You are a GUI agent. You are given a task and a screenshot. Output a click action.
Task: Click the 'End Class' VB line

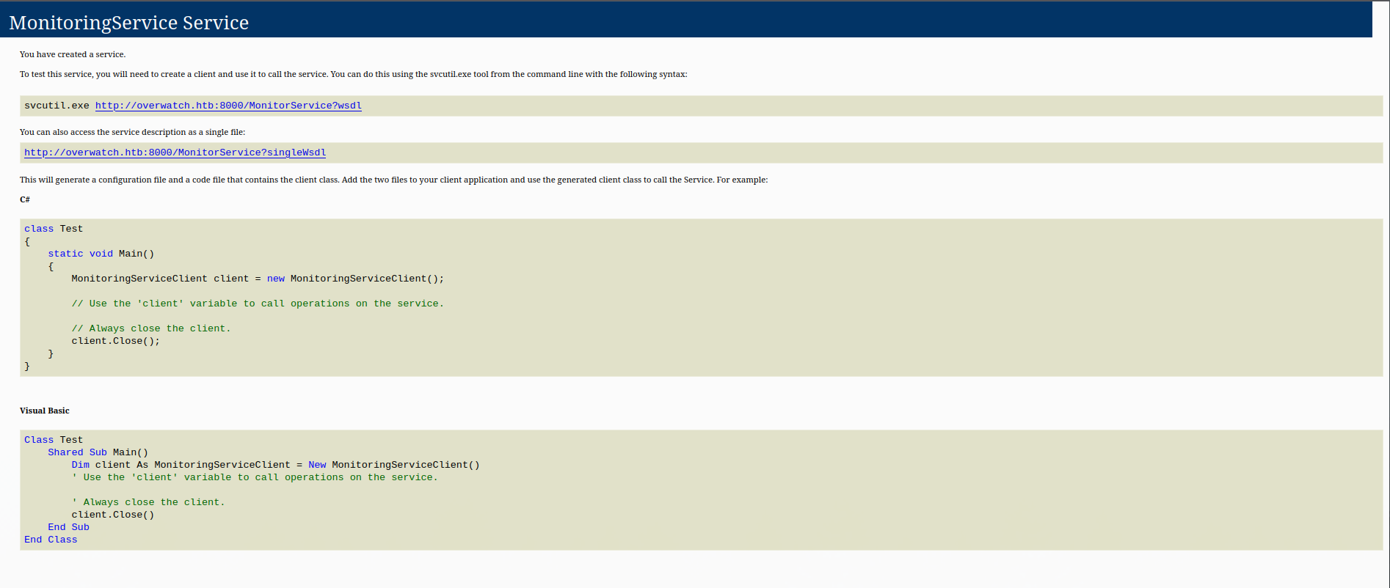click(51, 540)
